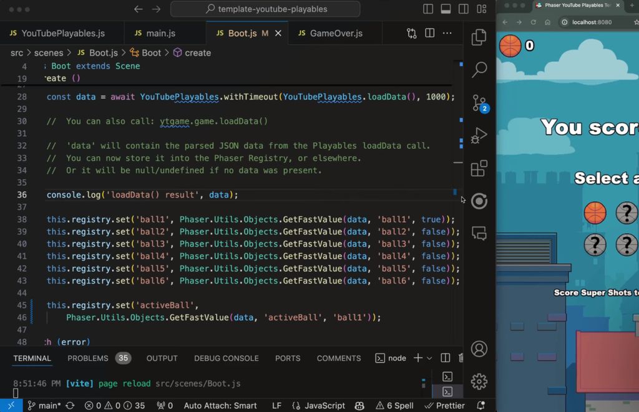
Task: Toggle the bottom panel layout button
Action: [x=446, y=9]
